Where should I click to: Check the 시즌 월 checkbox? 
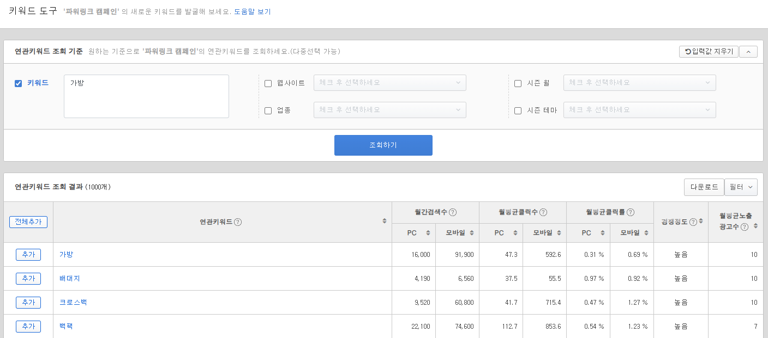[518, 82]
